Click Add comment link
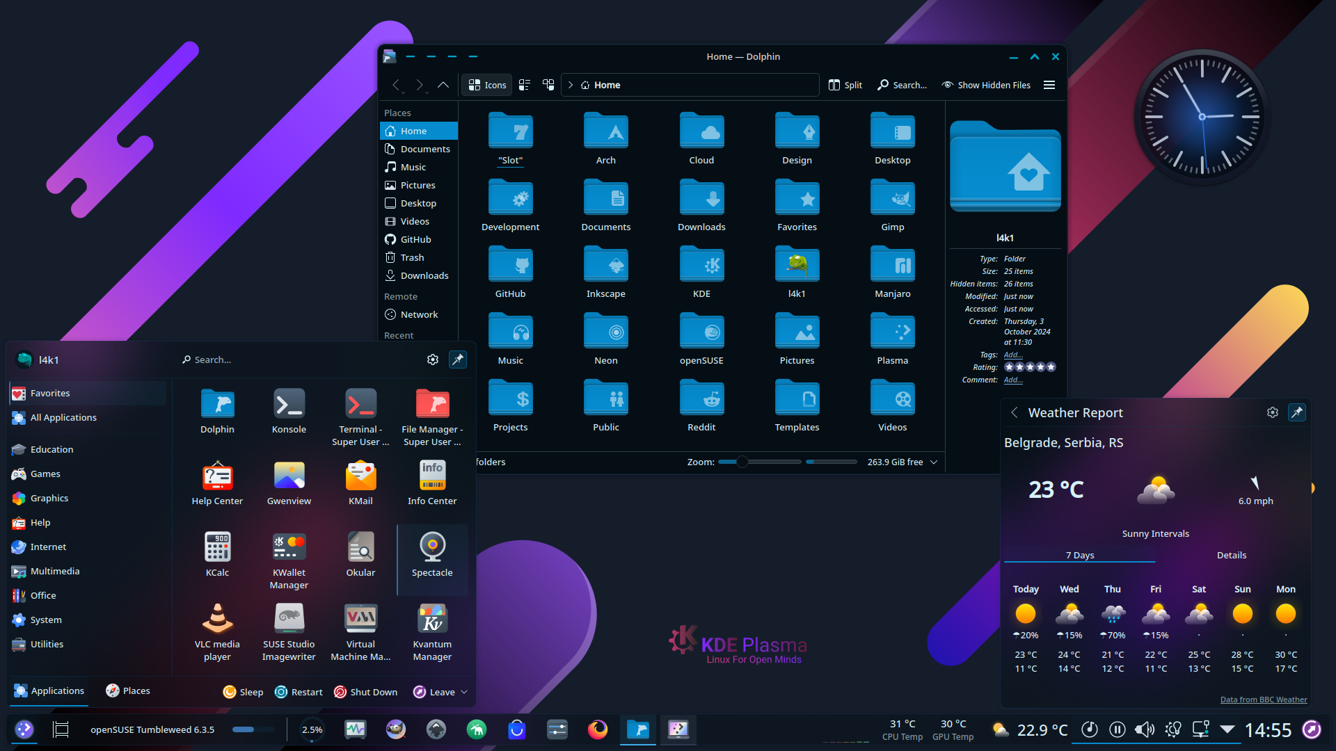 [x=1013, y=380]
